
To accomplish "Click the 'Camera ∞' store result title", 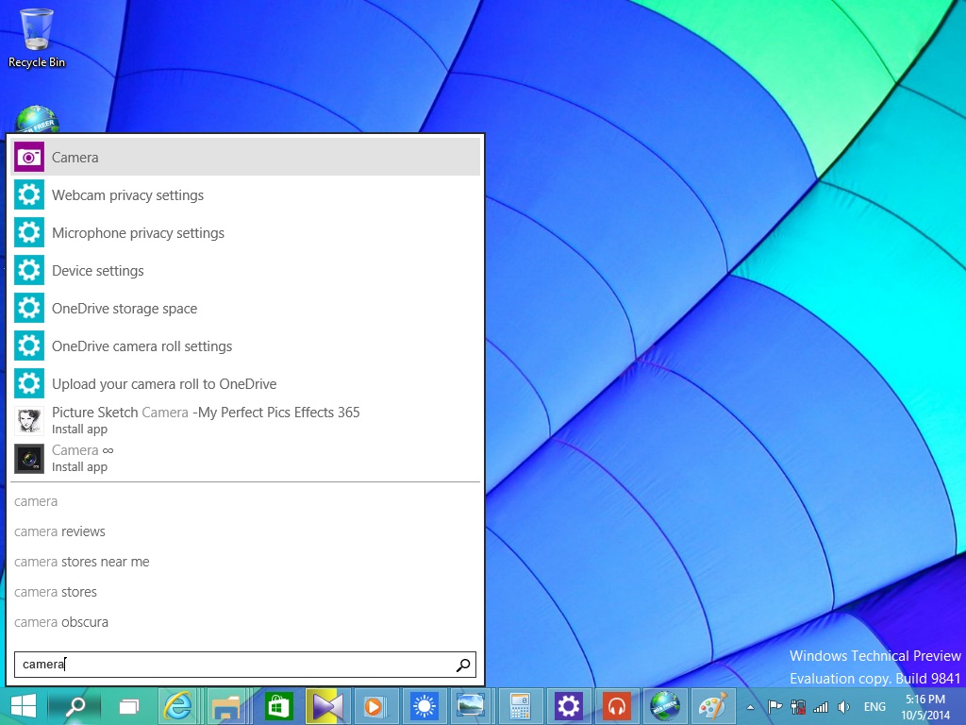I will (83, 450).
